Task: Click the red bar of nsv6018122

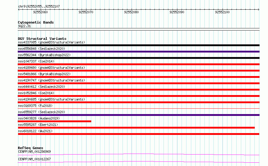Action: coord(139,134)
